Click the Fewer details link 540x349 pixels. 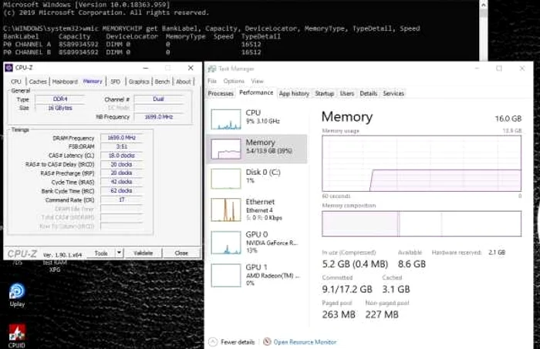pyautogui.click(x=238, y=342)
